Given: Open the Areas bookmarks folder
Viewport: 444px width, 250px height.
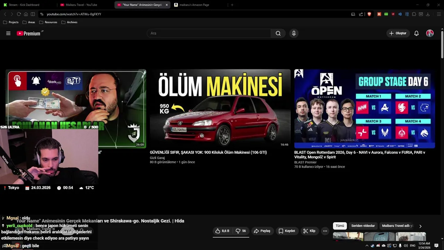Looking at the screenshot, I should (29, 22).
